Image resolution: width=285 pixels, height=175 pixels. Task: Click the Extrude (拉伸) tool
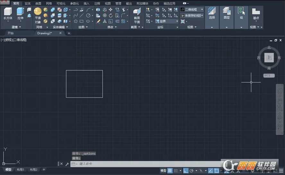pyautogui.click(x=20, y=13)
